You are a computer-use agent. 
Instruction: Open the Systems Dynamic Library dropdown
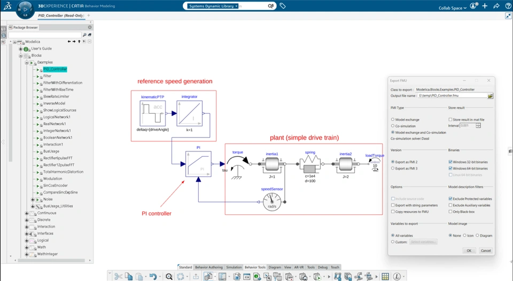pos(213,6)
